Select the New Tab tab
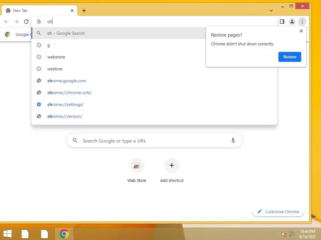The width and height of the screenshot is (321, 240). 39,11
